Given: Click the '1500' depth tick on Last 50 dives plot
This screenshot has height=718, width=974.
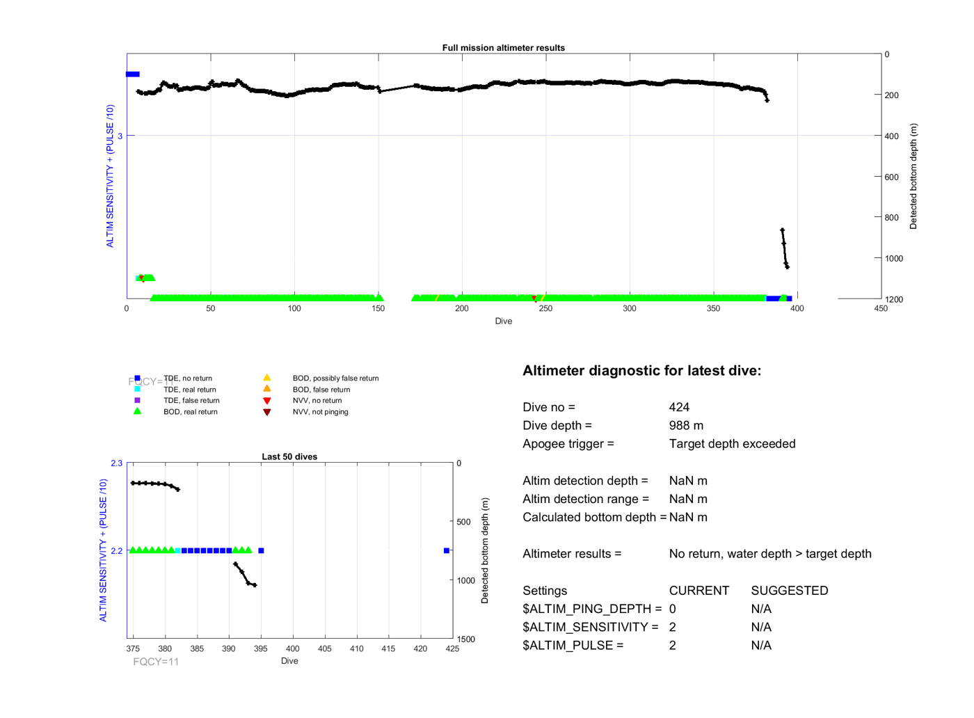Looking at the screenshot, I should tap(466, 639).
